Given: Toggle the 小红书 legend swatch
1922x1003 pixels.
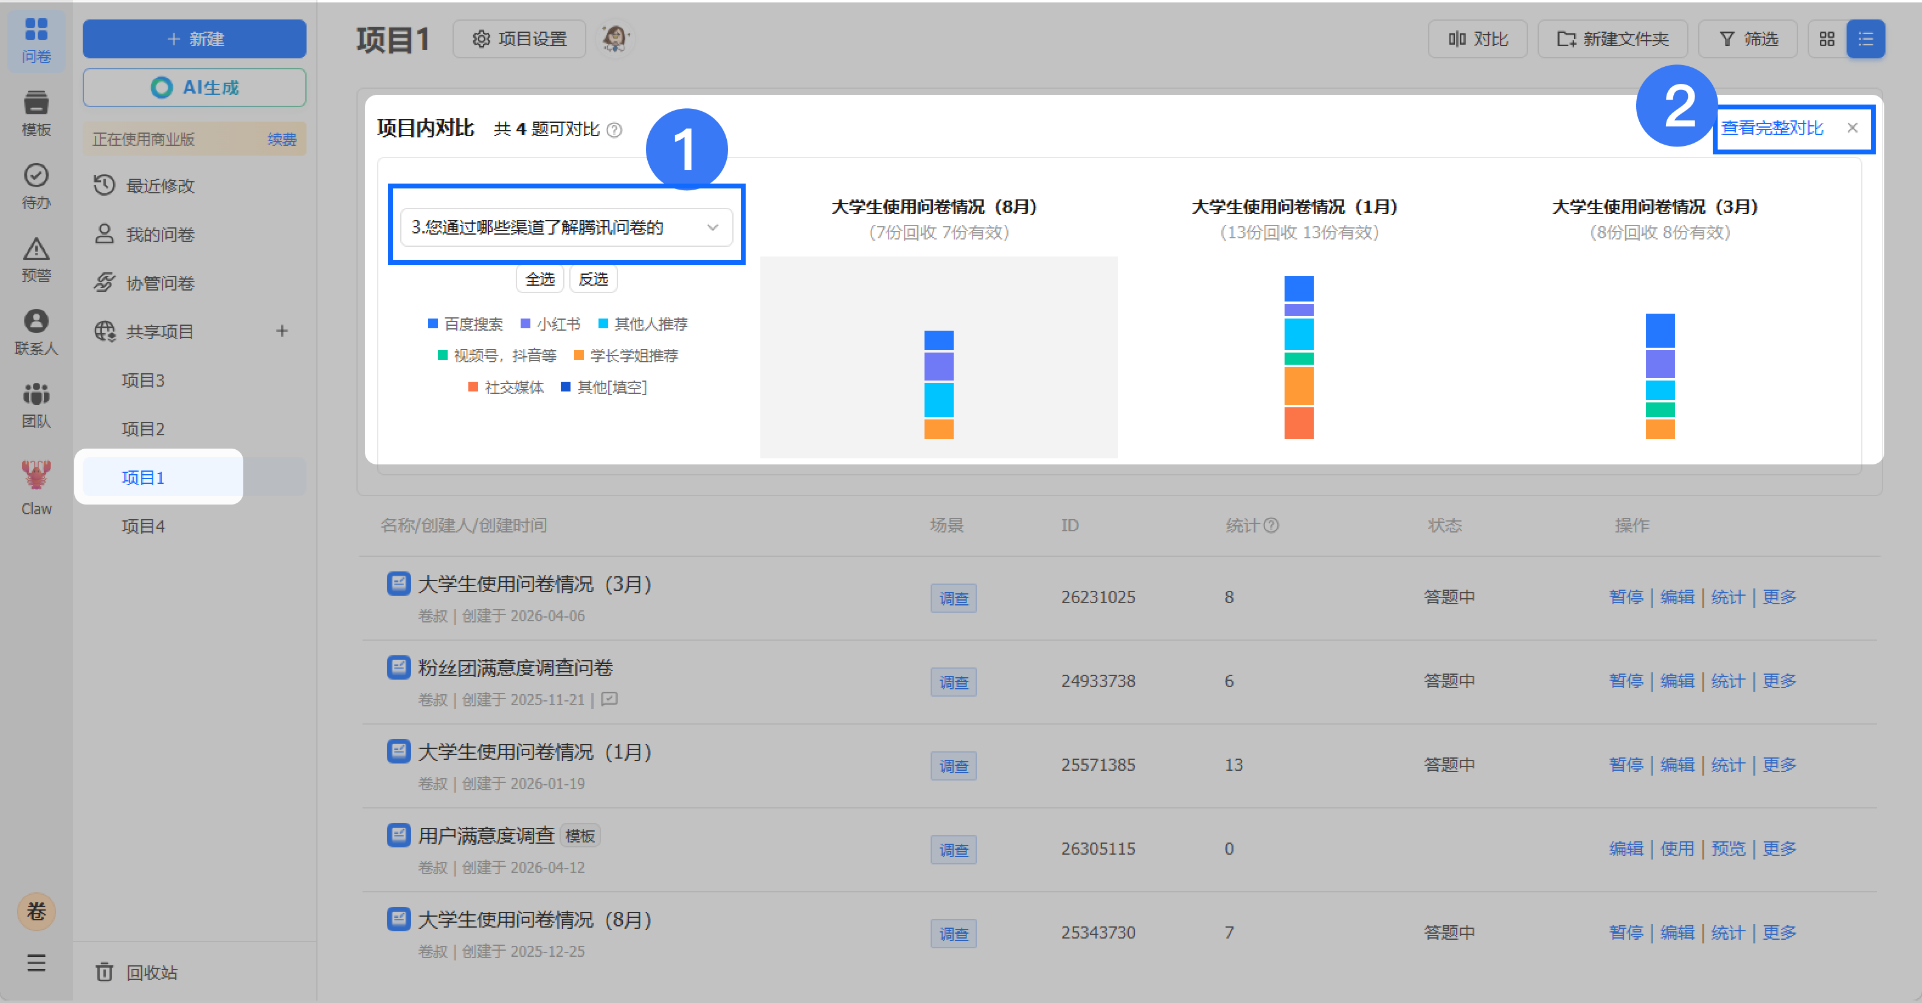Looking at the screenshot, I should tap(526, 323).
